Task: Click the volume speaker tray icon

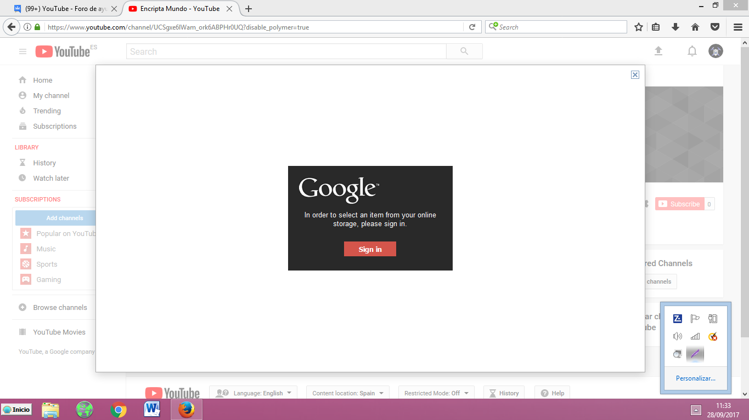Action: coord(678,336)
